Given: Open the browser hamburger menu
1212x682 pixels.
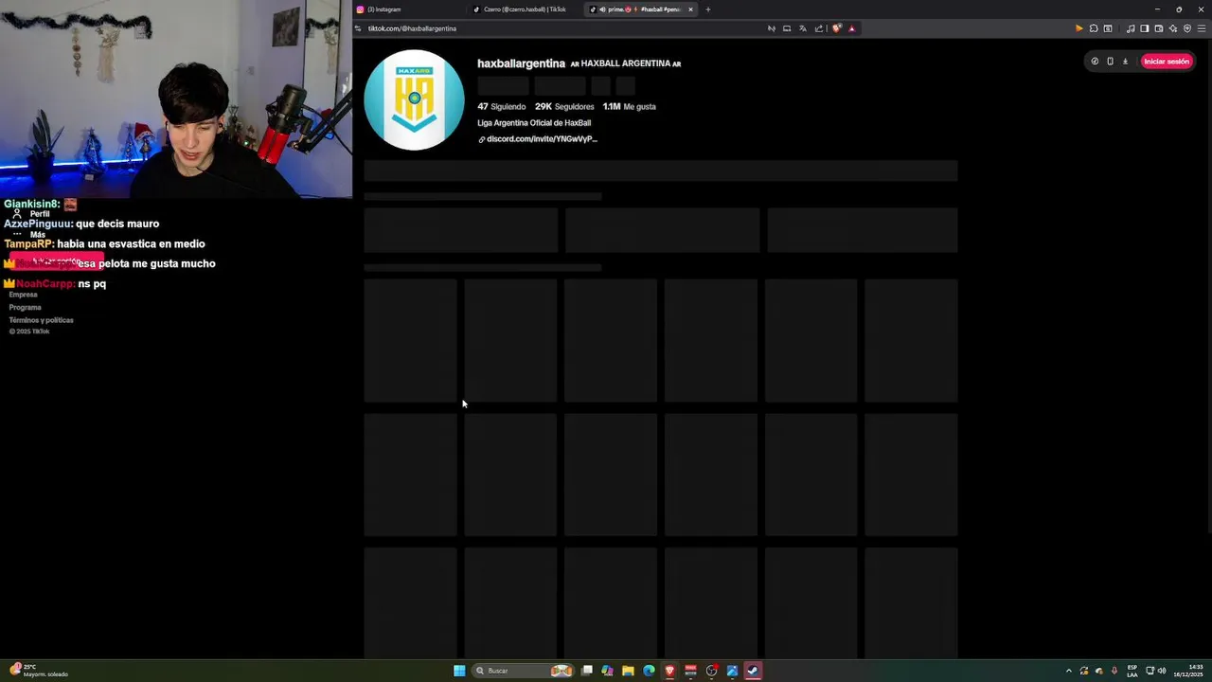Looking at the screenshot, I should [1202, 28].
